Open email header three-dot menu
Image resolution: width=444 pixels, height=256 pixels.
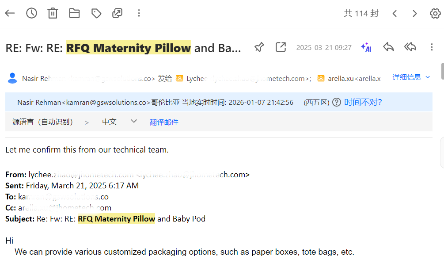tap(432, 47)
